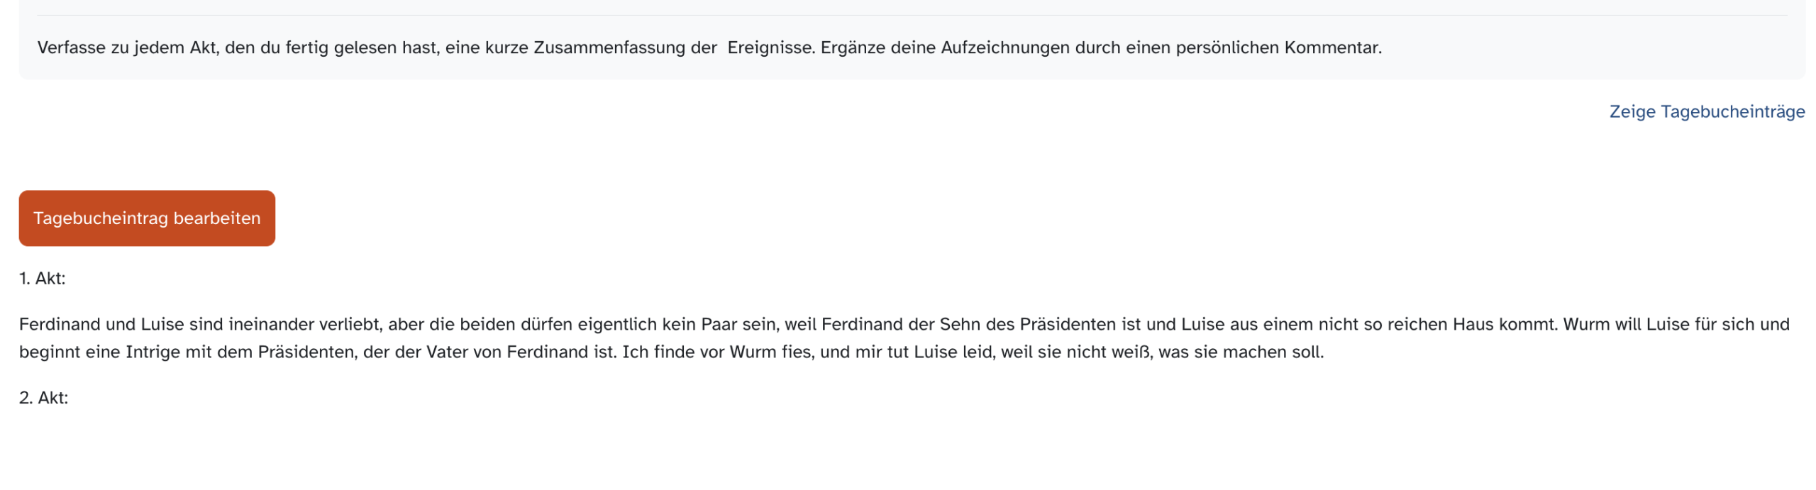Open the Zeige Tagebucheinträge link
The image size is (1816, 490).
(1706, 111)
